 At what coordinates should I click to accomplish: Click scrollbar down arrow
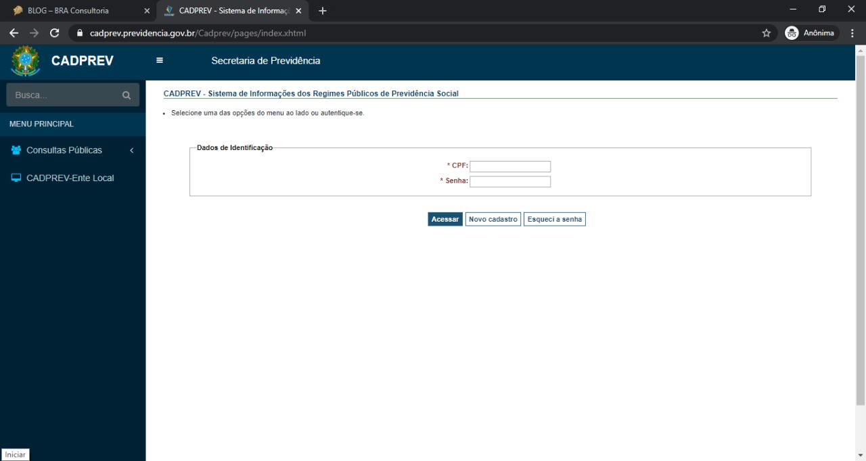point(861,455)
